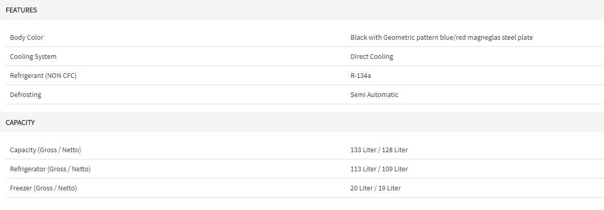Click the Cooling System row label
Image resolution: width=604 pixels, height=210 pixels.
pyautogui.click(x=33, y=57)
